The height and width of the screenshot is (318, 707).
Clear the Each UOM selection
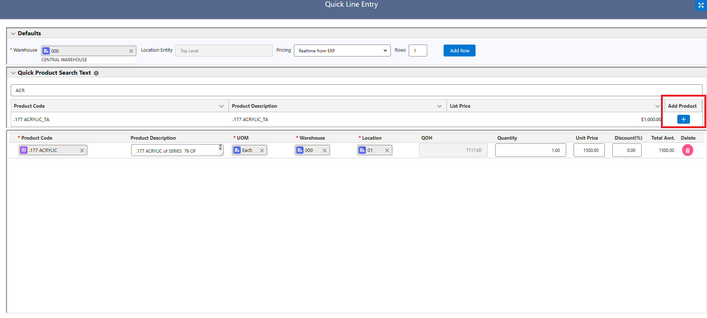click(x=262, y=150)
